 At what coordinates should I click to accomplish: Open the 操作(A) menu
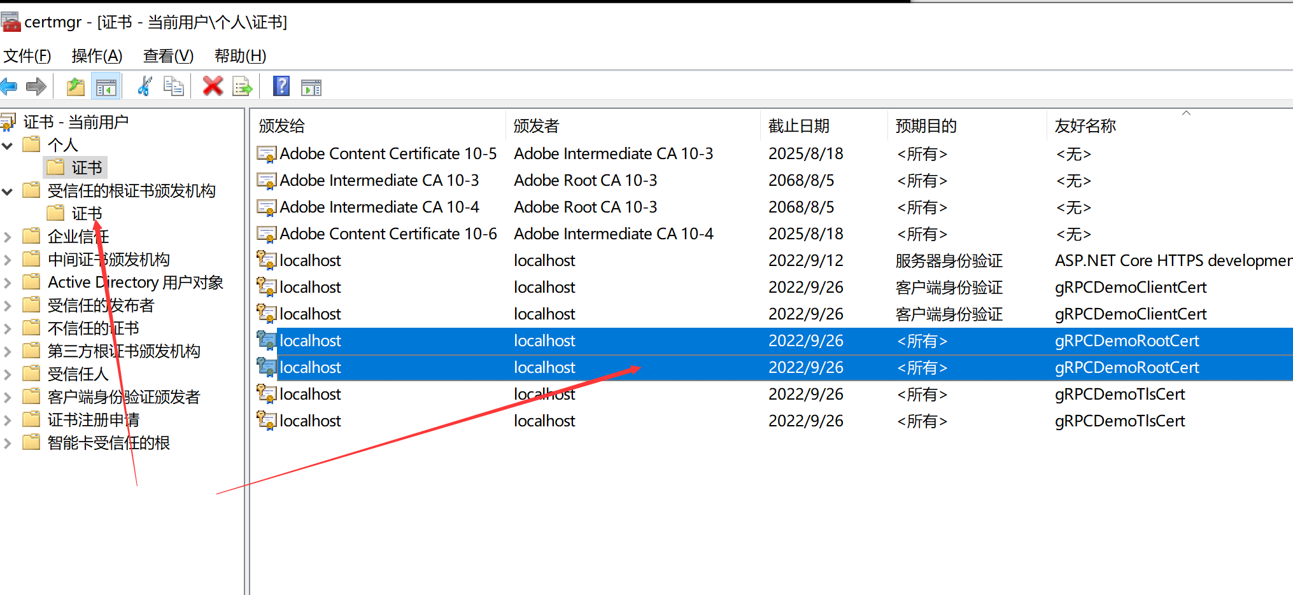[x=97, y=56]
